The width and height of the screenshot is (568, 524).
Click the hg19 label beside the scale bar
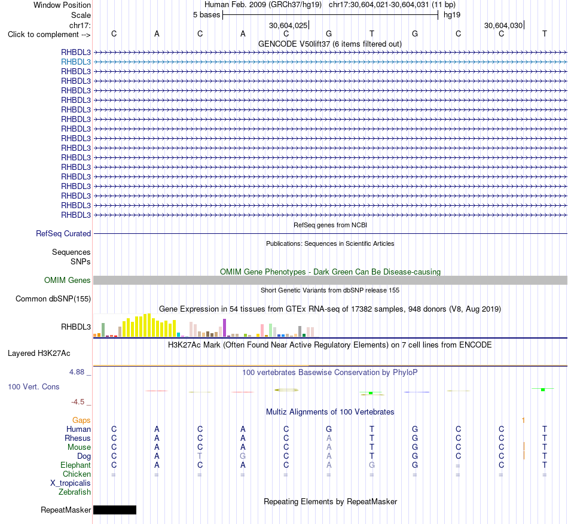point(452,15)
